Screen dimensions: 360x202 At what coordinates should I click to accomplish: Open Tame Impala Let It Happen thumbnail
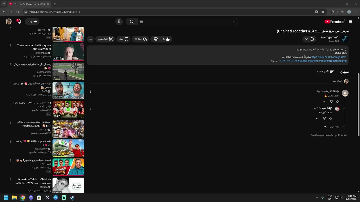click(68, 52)
